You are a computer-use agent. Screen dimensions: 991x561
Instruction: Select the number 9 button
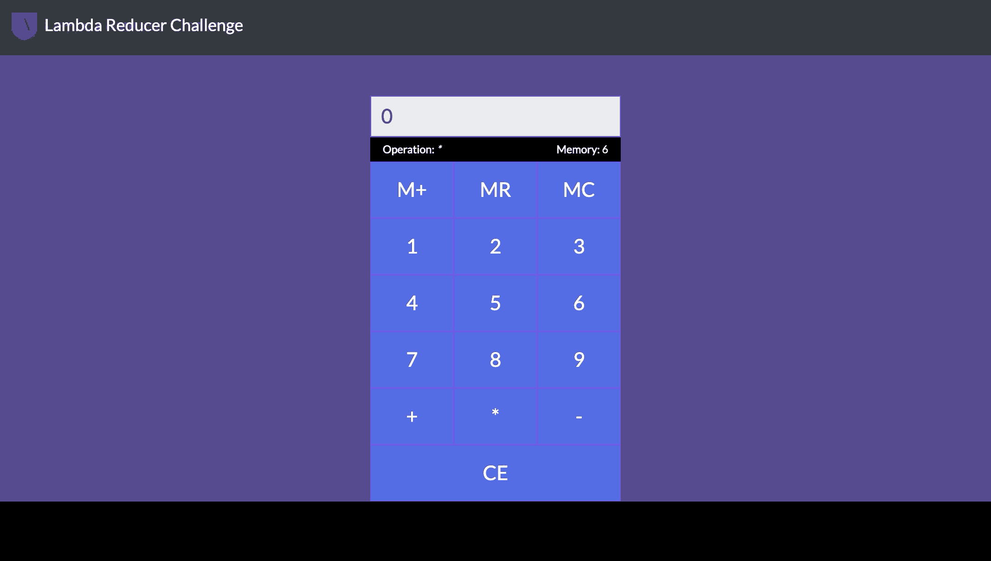click(578, 359)
